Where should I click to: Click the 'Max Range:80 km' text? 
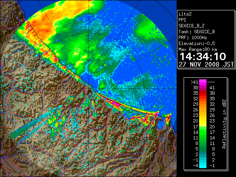tap(198, 49)
